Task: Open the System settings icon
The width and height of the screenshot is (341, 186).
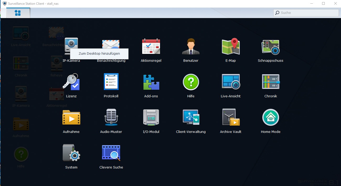Action: 71,153
